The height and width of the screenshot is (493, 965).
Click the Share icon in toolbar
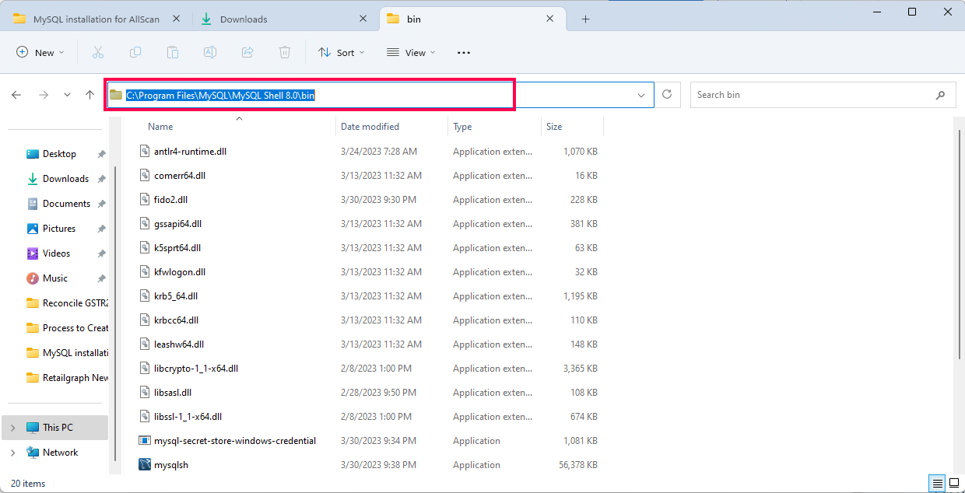pyautogui.click(x=247, y=52)
